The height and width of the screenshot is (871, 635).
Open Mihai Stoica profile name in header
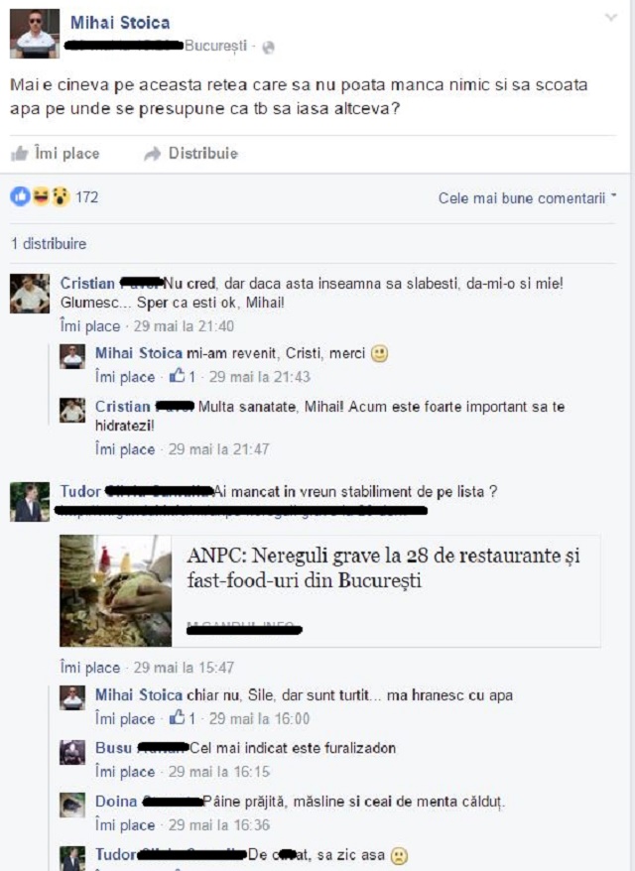pyautogui.click(x=120, y=23)
